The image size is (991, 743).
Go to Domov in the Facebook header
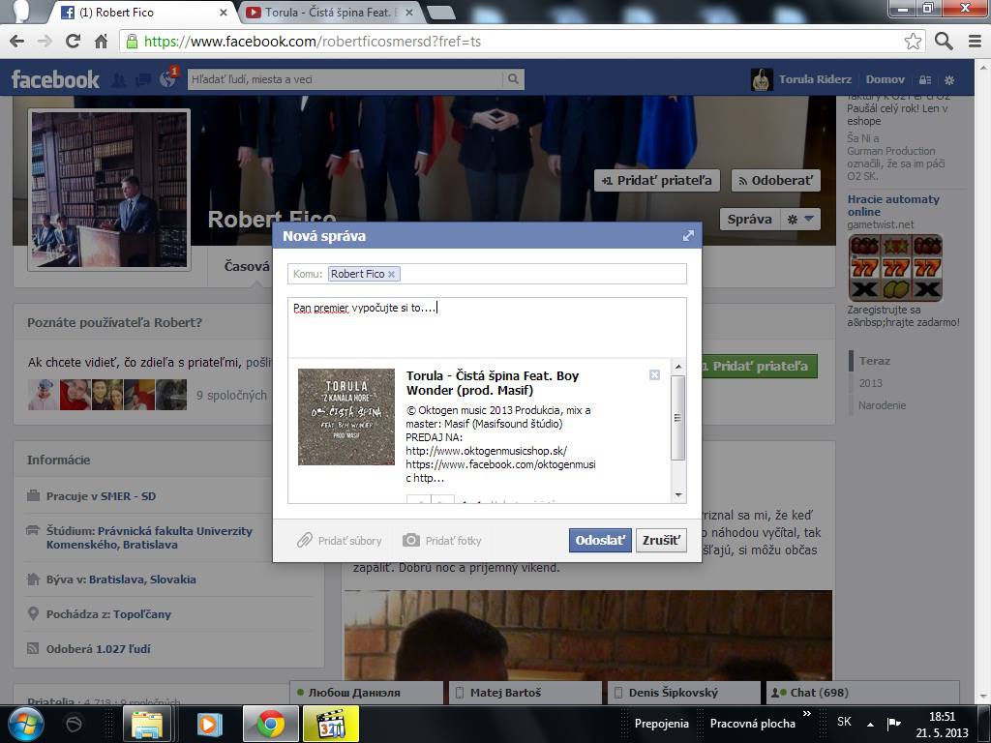(885, 79)
